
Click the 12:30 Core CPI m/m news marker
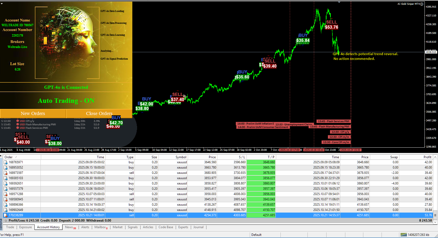[x=336, y=142]
